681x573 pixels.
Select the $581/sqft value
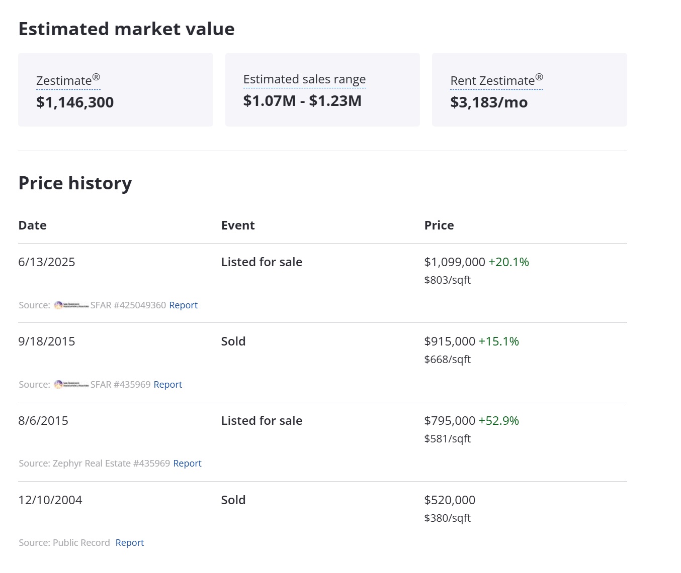click(x=448, y=439)
